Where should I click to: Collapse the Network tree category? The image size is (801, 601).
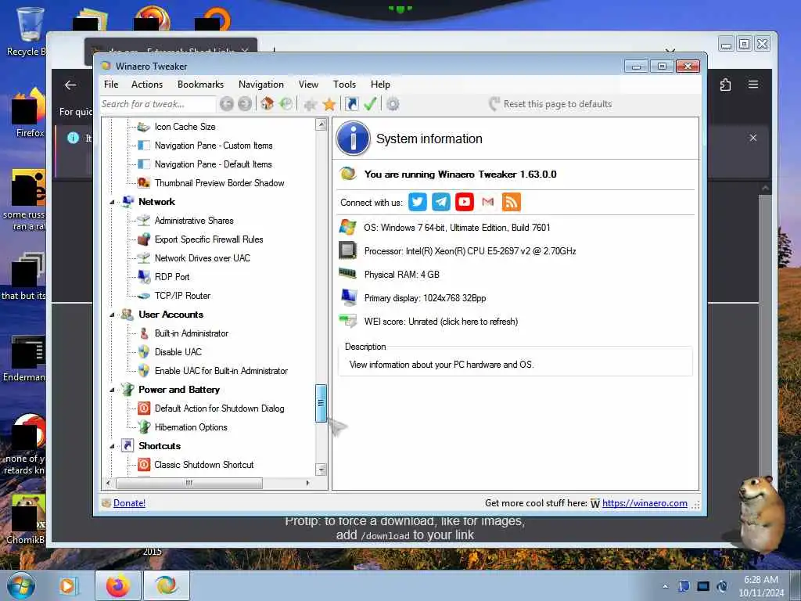(x=112, y=203)
